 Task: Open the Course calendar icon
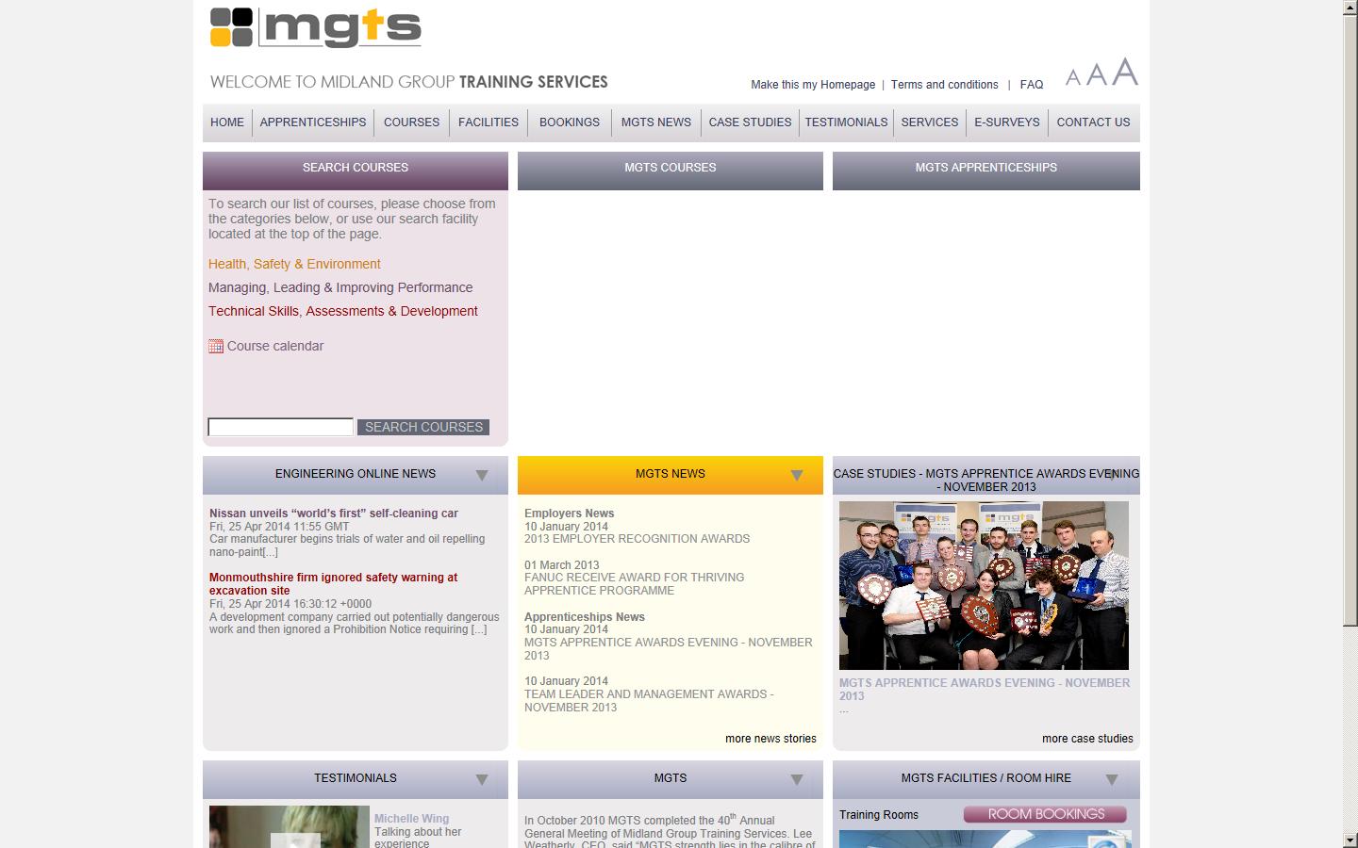(x=216, y=346)
